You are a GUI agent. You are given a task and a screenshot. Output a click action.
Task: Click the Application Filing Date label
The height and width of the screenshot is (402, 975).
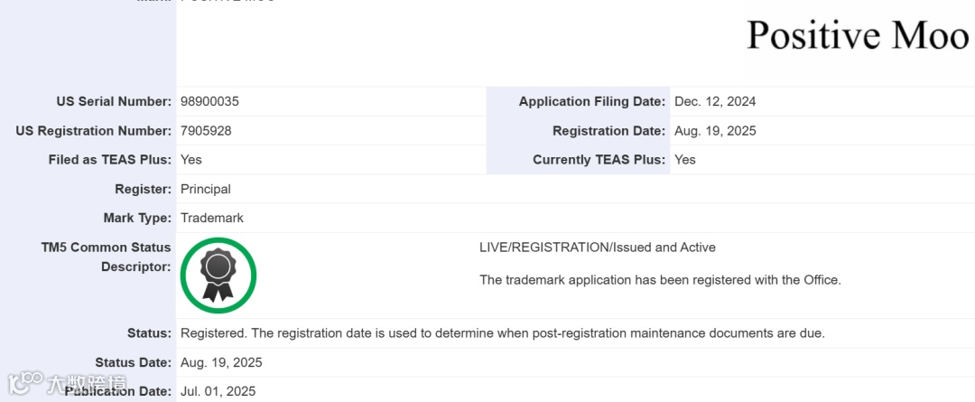click(592, 101)
